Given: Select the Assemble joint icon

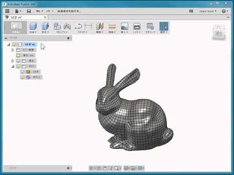Looking at the screenshot, I should point(67,26).
